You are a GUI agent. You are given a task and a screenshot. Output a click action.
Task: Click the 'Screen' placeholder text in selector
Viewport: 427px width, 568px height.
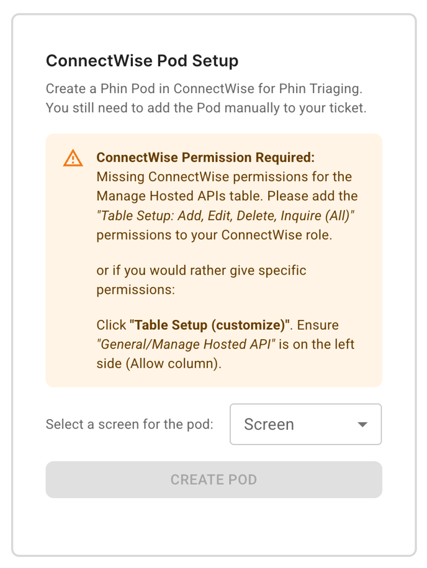[269, 425]
